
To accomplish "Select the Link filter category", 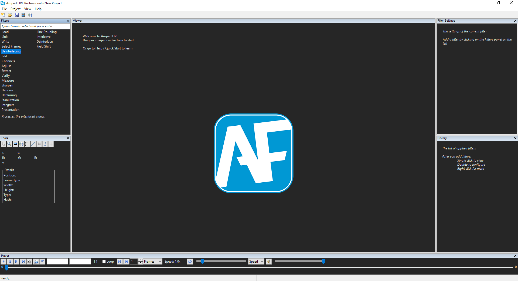I will (5, 37).
